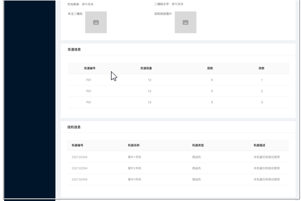Click the 货道容量 column header
The width and height of the screenshot is (301, 201).
146,68
